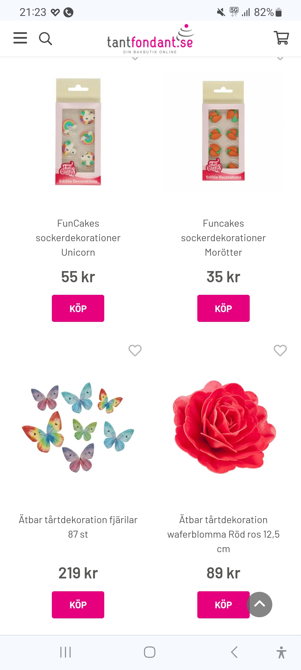Image resolution: width=301 pixels, height=670 pixels.
Task: Favorite the butterflies cake decoration
Action: tap(135, 350)
